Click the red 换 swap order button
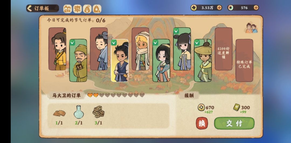This screenshot has height=143, width=291. click(202, 123)
